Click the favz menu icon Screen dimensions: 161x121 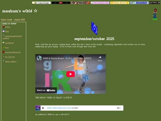point(4,47)
